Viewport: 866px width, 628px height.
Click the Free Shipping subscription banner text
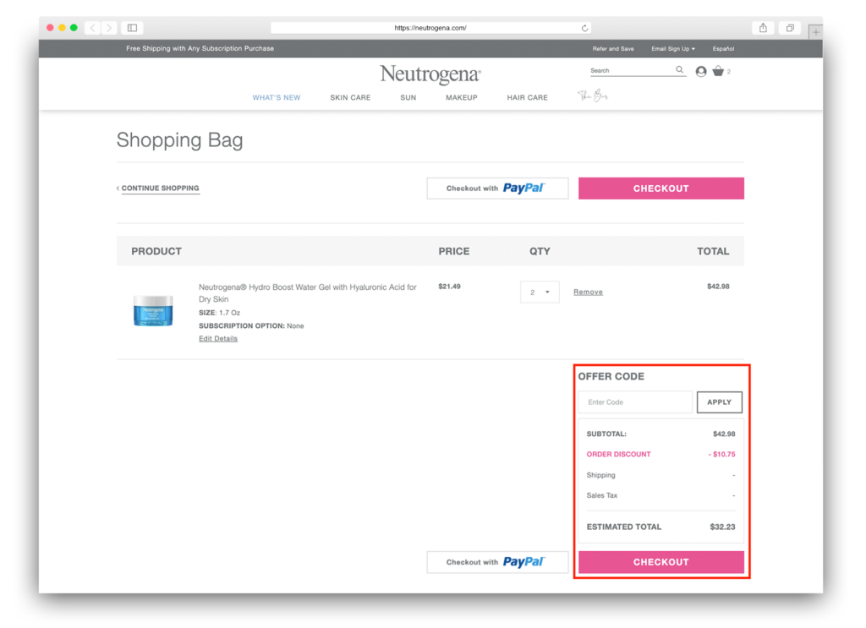pos(200,48)
